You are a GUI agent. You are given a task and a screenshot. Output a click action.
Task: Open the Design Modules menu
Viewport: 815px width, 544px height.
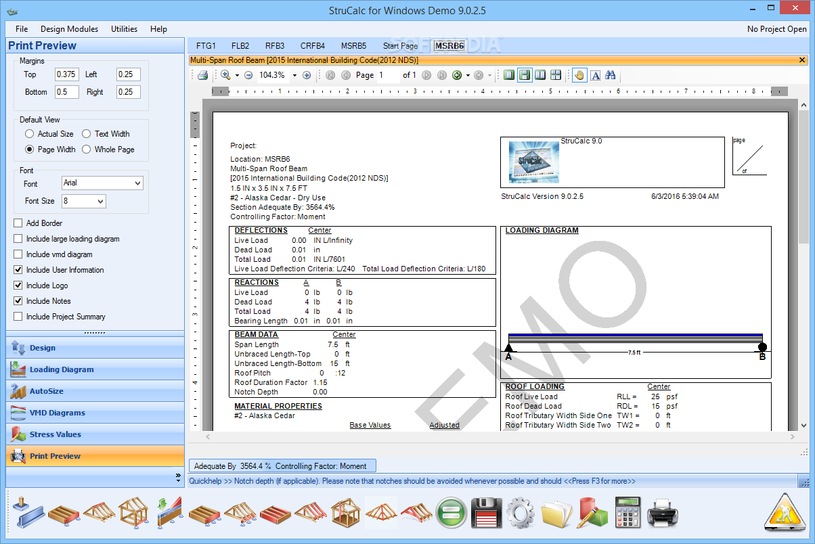[69, 29]
